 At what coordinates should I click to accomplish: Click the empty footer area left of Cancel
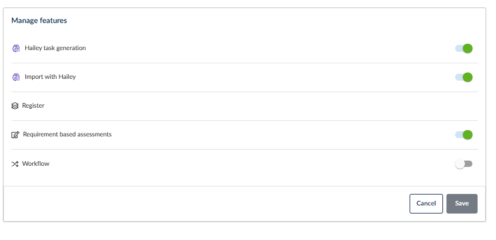pos(206,204)
